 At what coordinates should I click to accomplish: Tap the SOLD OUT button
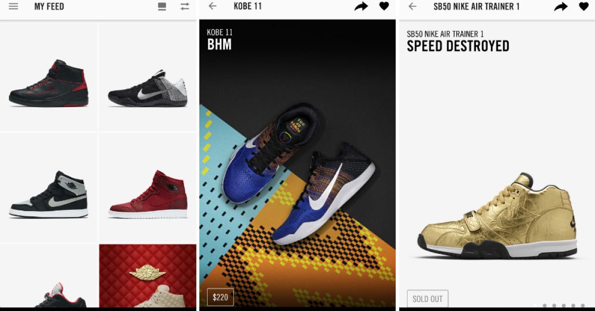[x=427, y=299]
